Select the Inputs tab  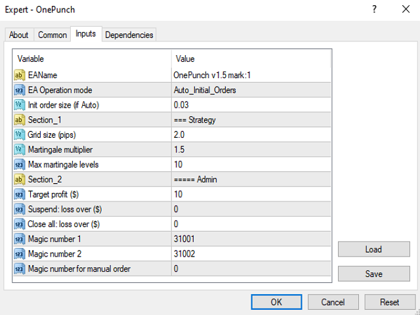(86, 33)
